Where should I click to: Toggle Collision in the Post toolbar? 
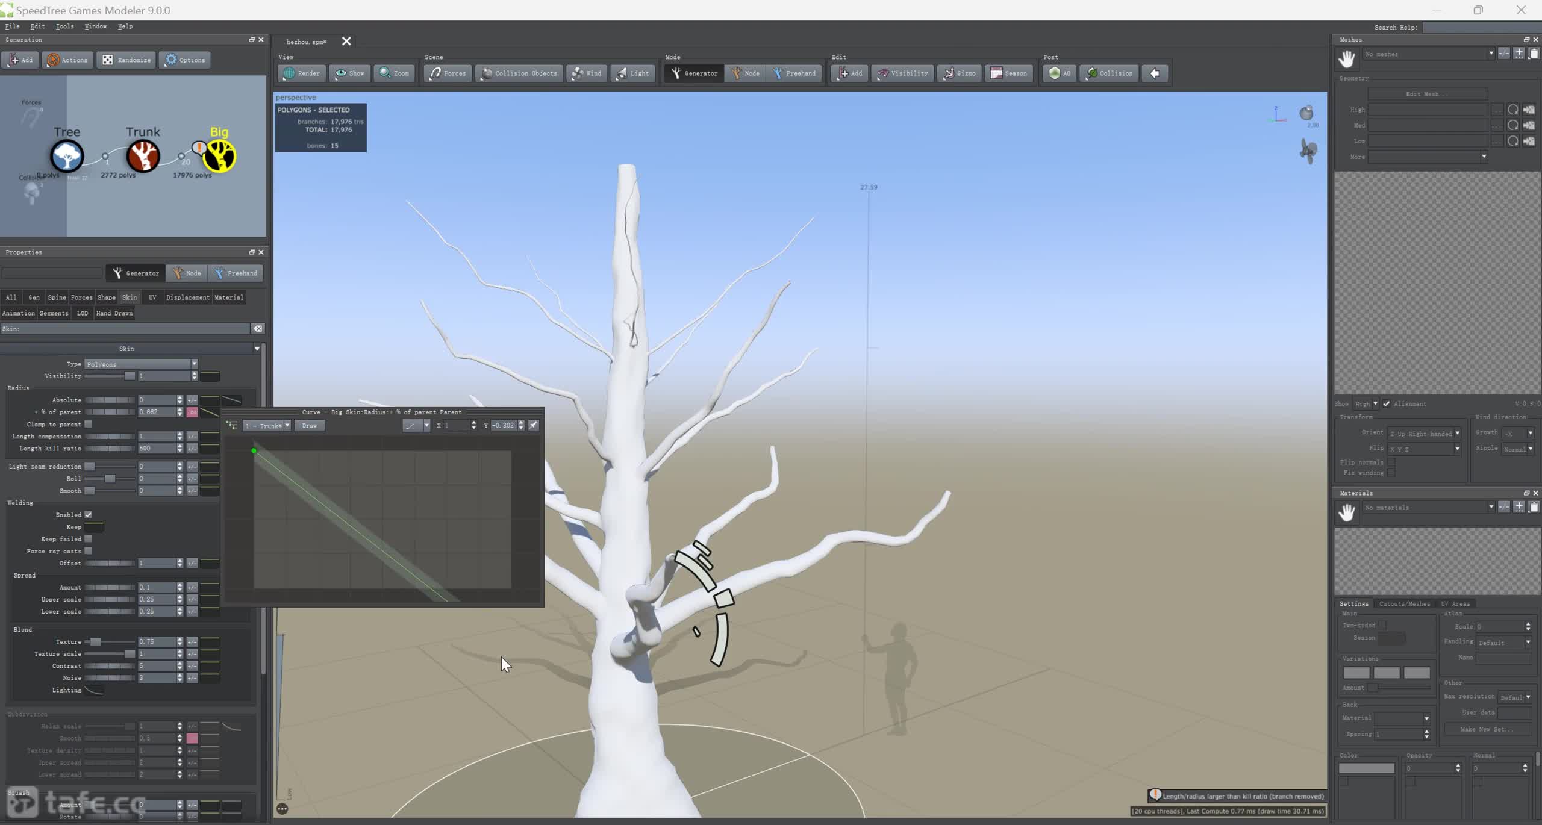(x=1110, y=73)
